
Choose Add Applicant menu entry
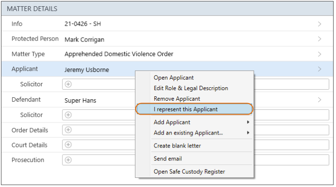172,122
